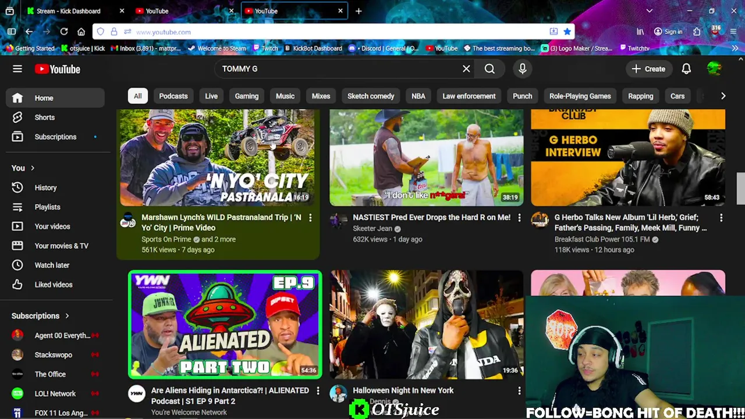Close the Kick Dashboard browser tab
Image resolution: width=745 pixels, height=419 pixels.
pyautogui.click(x=122, y=11)
